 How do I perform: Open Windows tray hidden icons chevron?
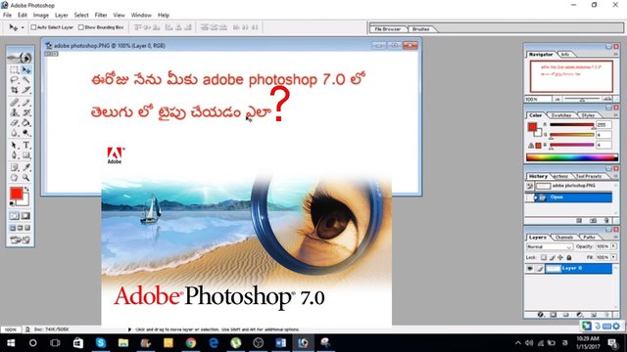[x=518, y=343]
